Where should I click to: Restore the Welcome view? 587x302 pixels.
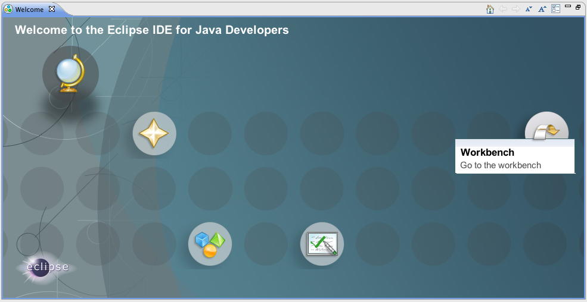578,7
